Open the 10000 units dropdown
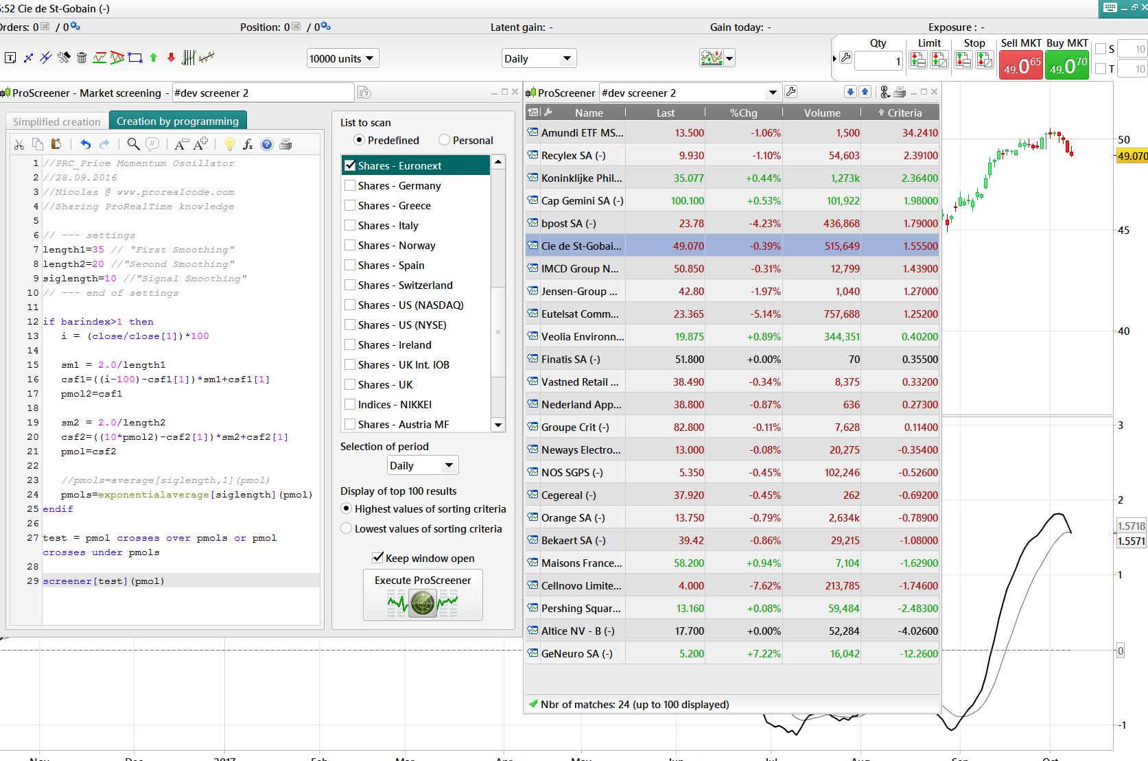Image resolution: width=1148 pixels, height=761 pixels. coord(343,58)
